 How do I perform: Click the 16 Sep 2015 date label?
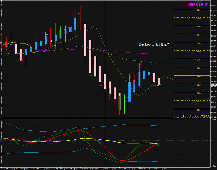[x=163, y=169]
